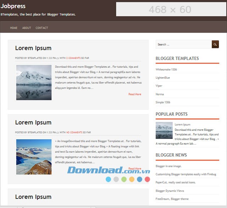
Task: Choose the Viper template link
Action: [159, 86]
